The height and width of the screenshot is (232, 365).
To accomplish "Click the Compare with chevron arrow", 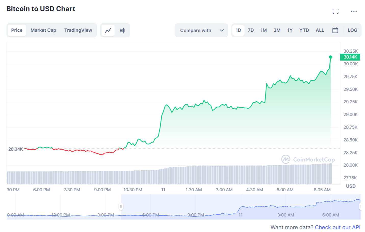I will (222, 31).
